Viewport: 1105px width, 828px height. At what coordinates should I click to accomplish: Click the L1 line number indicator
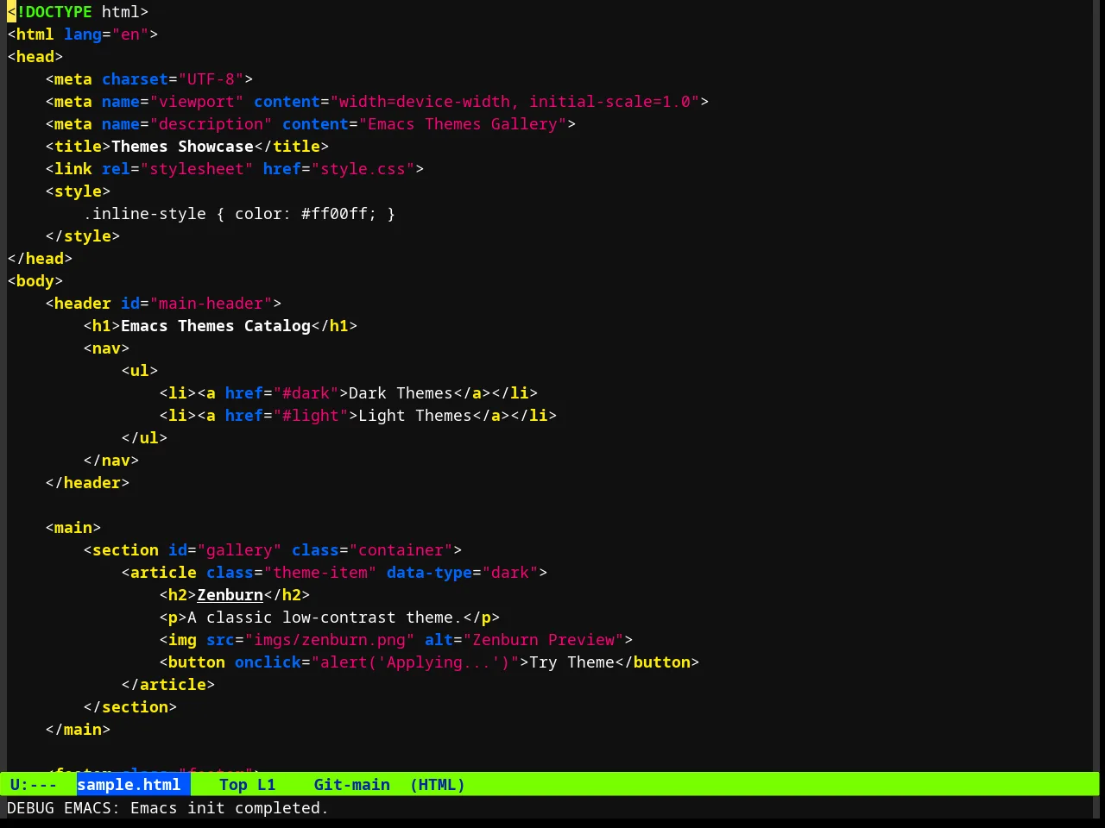tap(266, 785)
